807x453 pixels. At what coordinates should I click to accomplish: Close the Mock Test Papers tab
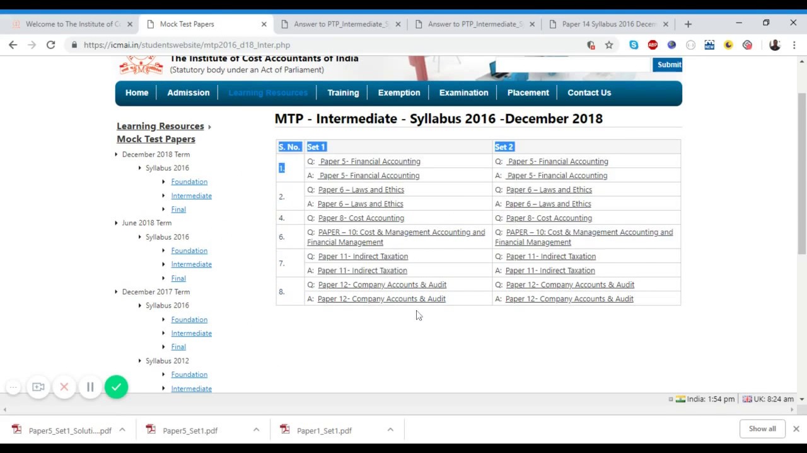click(264, 24)
